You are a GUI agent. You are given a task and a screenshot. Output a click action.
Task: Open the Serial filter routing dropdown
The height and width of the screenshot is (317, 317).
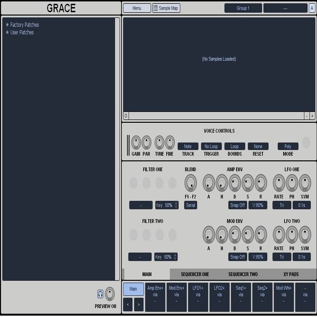[190, 205]
